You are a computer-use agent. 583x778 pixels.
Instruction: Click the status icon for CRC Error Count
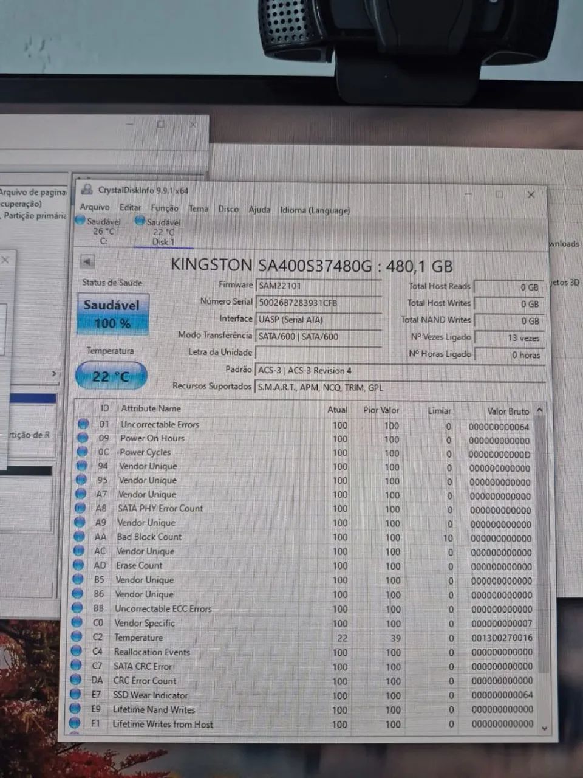(75, 680)
